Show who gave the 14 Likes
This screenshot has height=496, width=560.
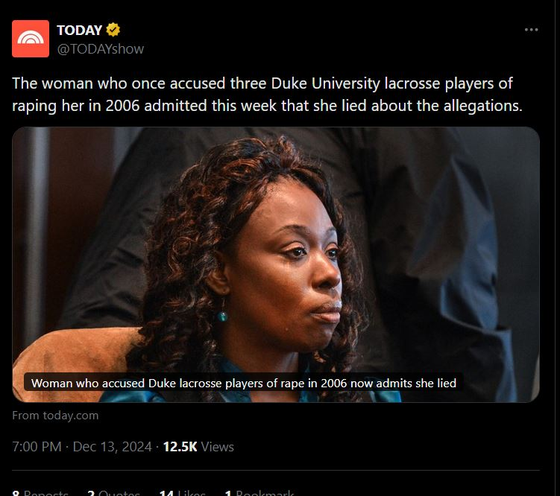point(183,492)
